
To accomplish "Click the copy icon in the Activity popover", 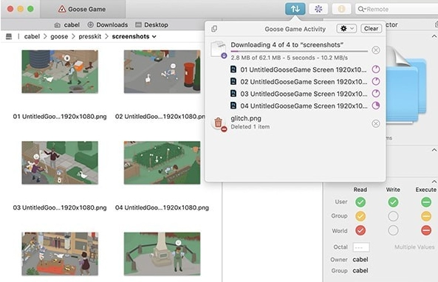I will coord(214,29).
